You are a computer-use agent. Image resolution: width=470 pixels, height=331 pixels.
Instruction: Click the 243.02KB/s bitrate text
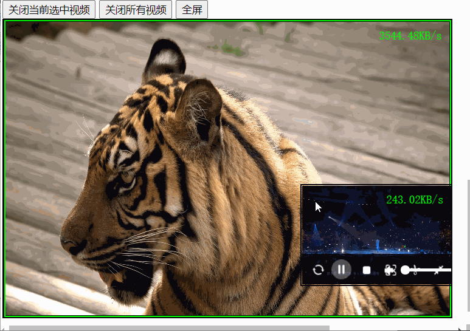pos(415,200)
